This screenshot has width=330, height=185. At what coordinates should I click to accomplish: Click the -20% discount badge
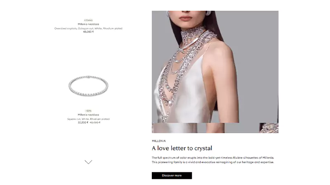coord(88,111)
